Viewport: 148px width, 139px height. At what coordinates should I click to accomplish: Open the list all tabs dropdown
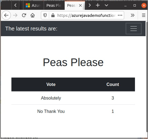point(106,5)
